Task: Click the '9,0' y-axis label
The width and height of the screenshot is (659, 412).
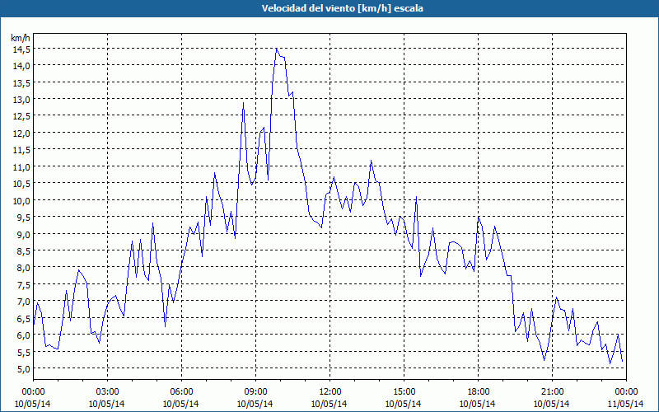Action: [24, 234]
